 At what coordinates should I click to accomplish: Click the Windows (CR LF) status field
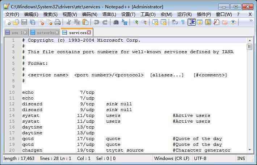pos(172,158)
